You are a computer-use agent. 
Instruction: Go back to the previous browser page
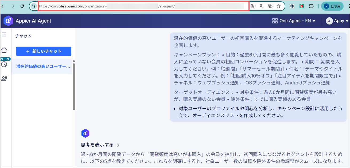pos(3,6)
